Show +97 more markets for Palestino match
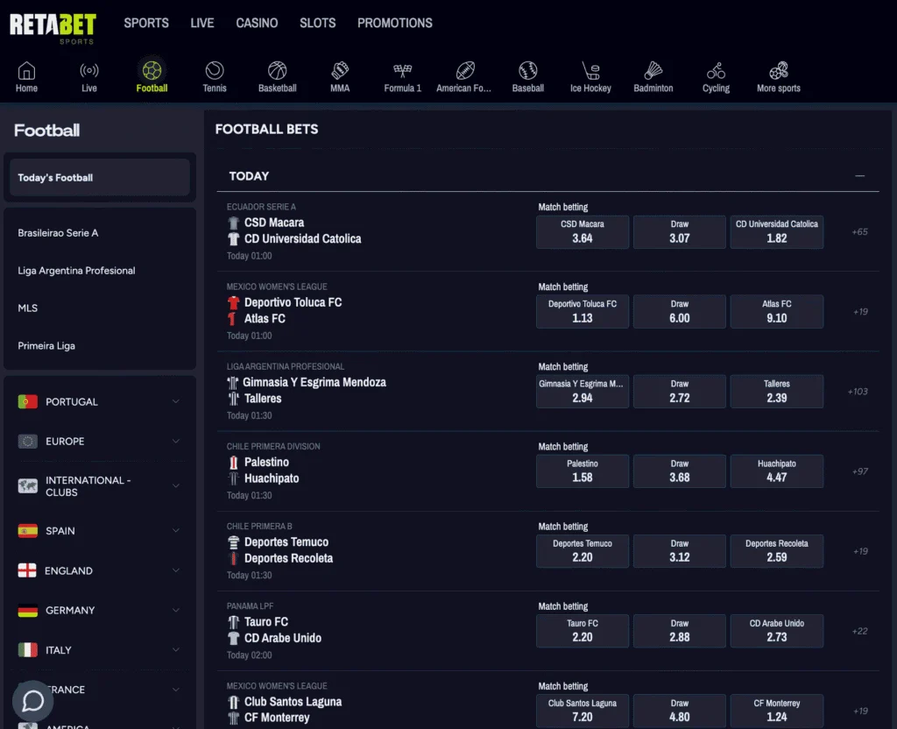The width and height of the screenshot is (897, 729). (x=859, y=471)
